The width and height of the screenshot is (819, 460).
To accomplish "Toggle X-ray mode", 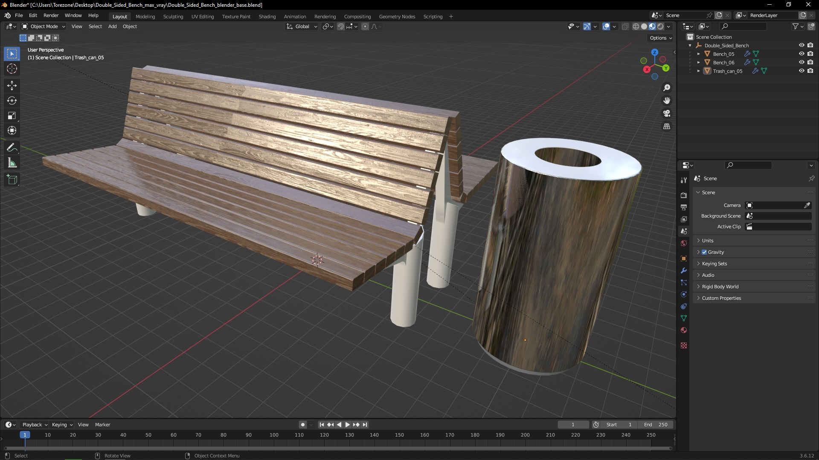I will 625,26.
